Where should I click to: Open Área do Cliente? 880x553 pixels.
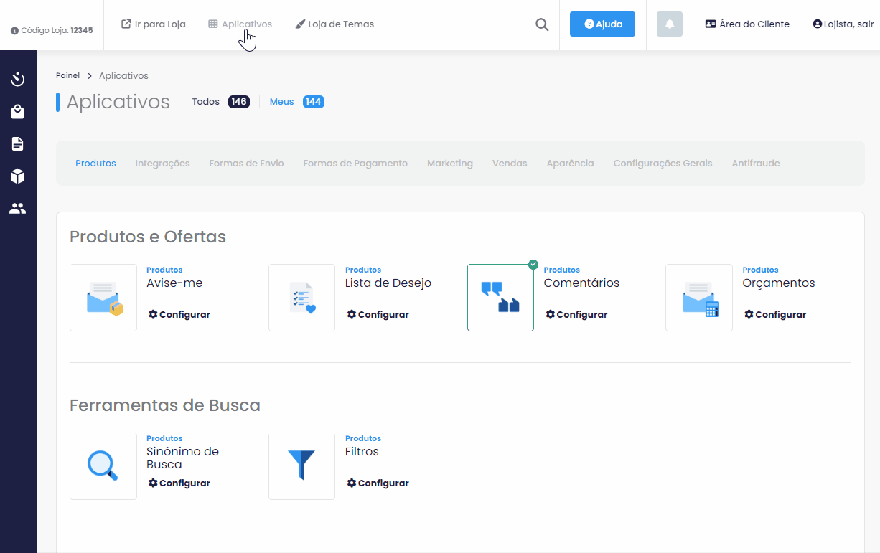(x=747, y=24)
